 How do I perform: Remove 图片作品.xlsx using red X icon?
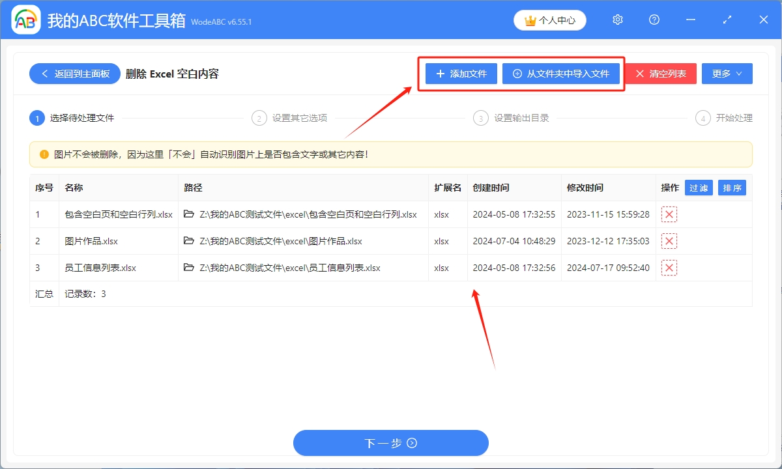[669, 241]
